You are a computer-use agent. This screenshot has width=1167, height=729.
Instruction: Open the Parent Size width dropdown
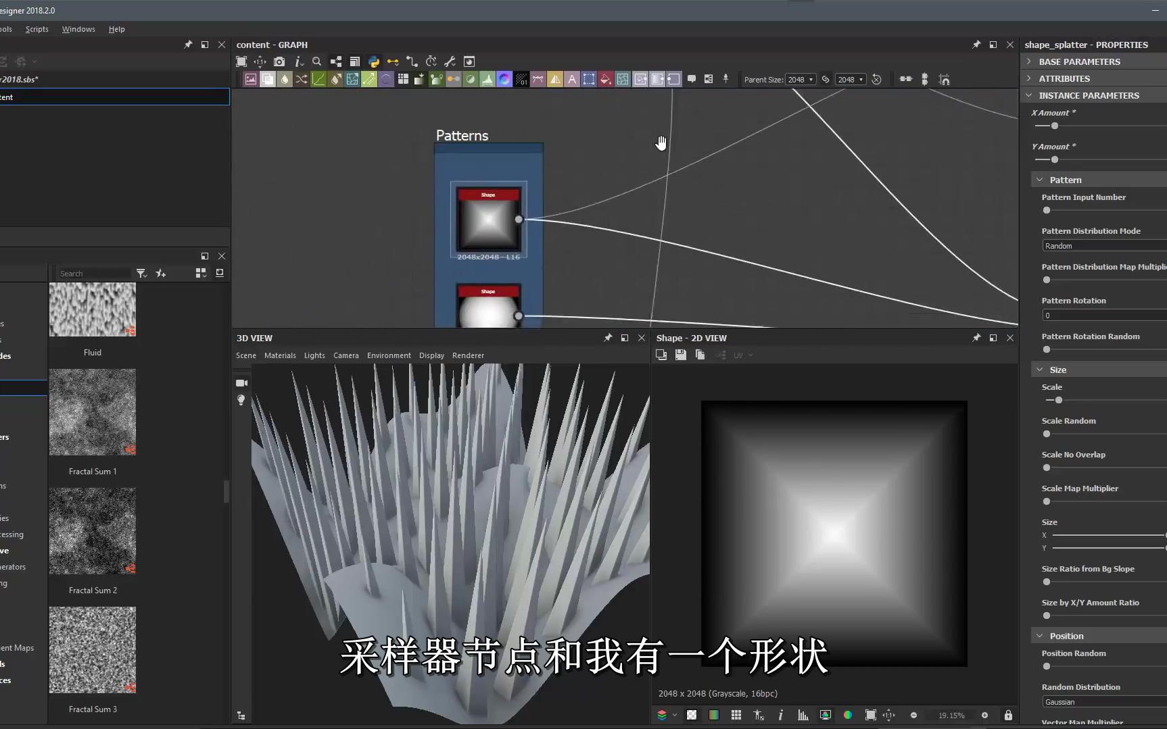pyautogui.click(x=801, y=79)
